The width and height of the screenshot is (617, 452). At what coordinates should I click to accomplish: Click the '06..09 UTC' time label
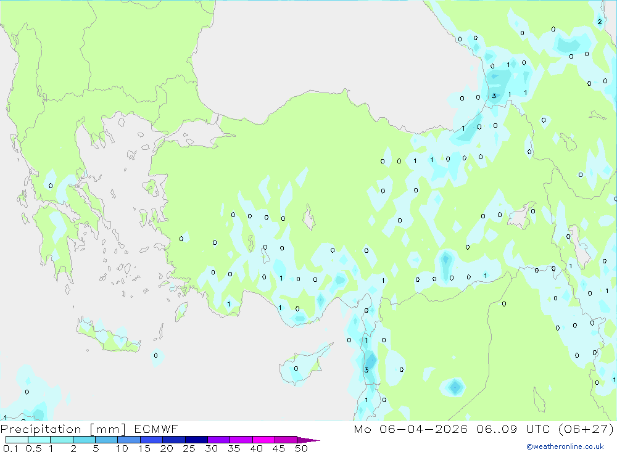point(515,429)
